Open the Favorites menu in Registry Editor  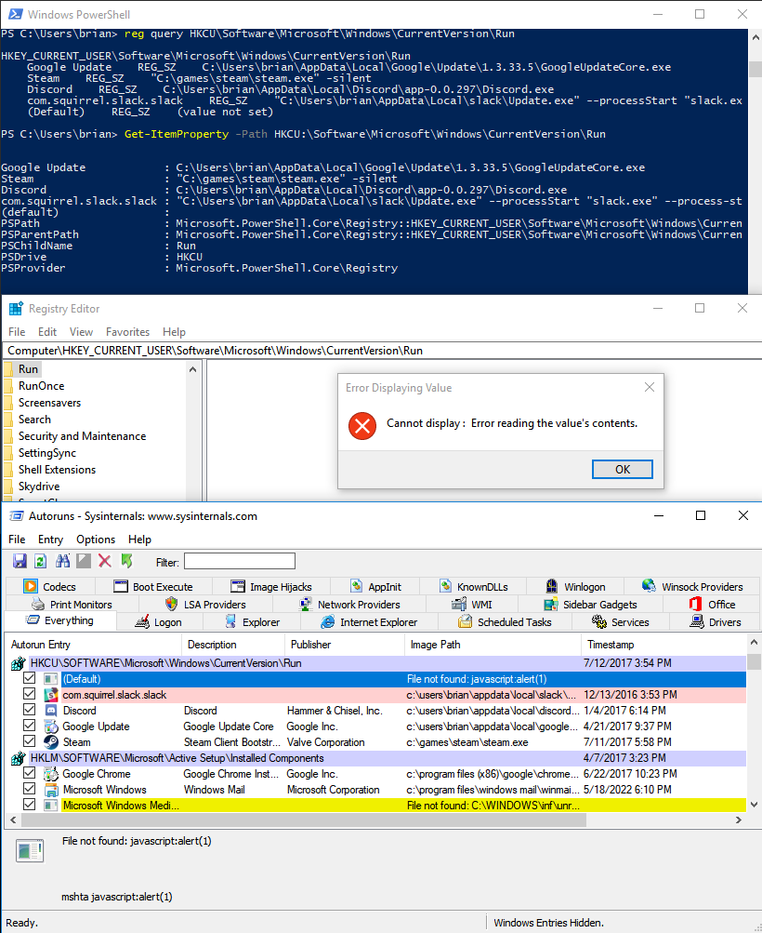(x=127, y=332)
